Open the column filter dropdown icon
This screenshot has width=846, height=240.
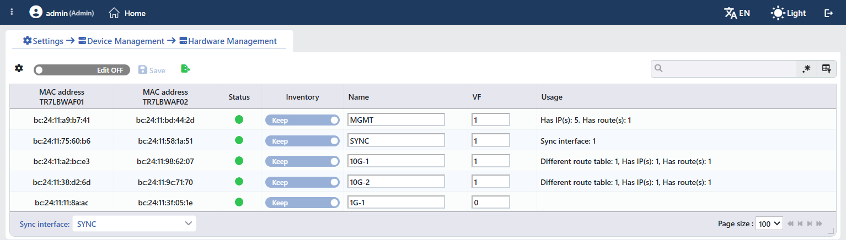click(826, 69)
